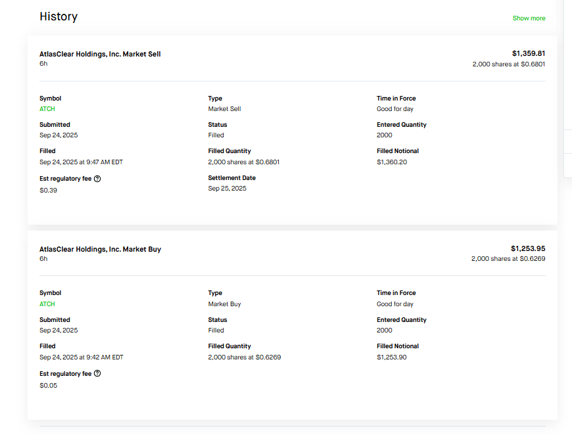Open ATCH symbol link in Market Sell order
The height and width of the screenshot is (435, 572).
click(47, 109)
